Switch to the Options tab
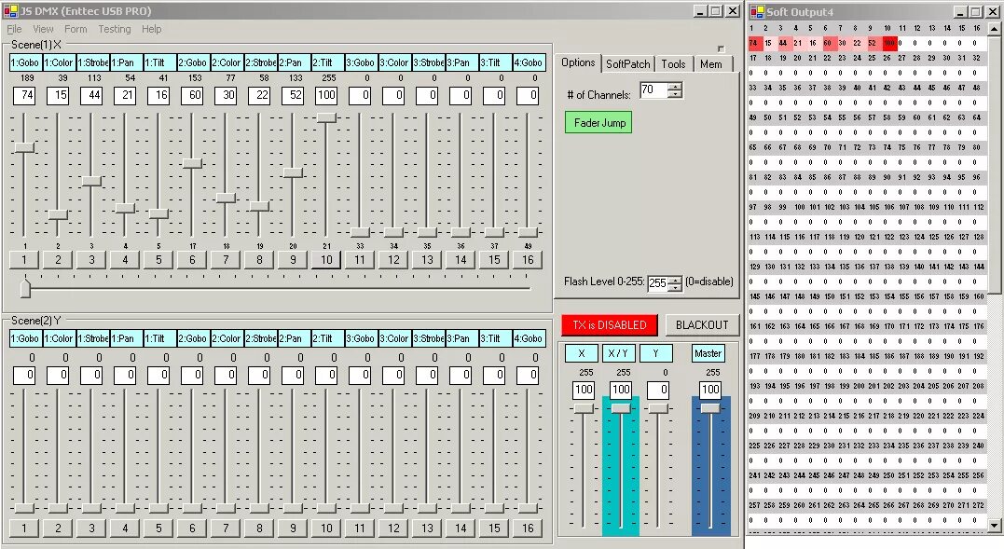Image resolution: width=1004 pixels, height=549 pixels. 578,62
